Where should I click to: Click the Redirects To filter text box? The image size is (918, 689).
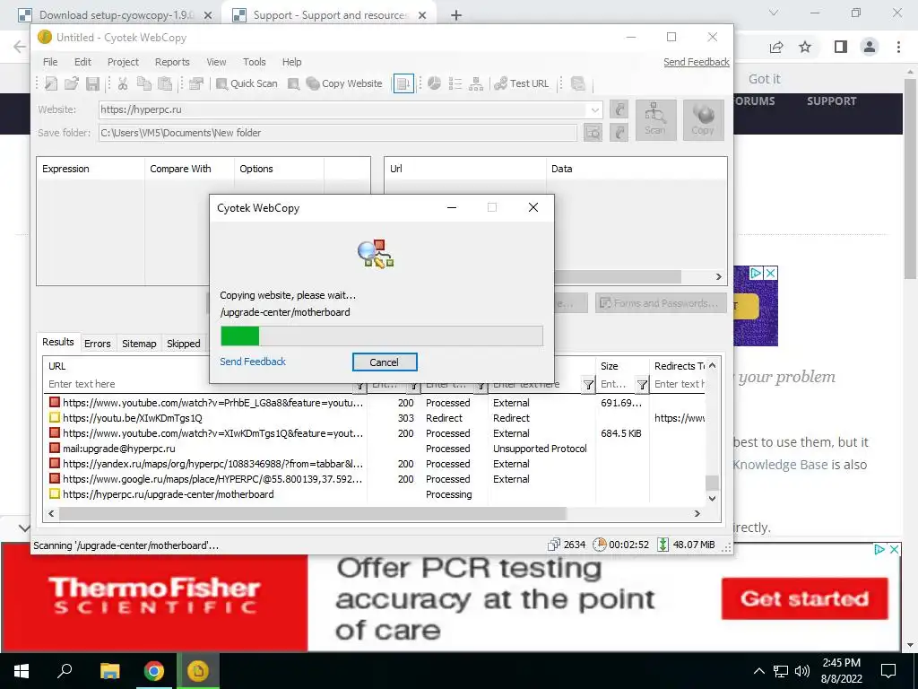[680, 384]
